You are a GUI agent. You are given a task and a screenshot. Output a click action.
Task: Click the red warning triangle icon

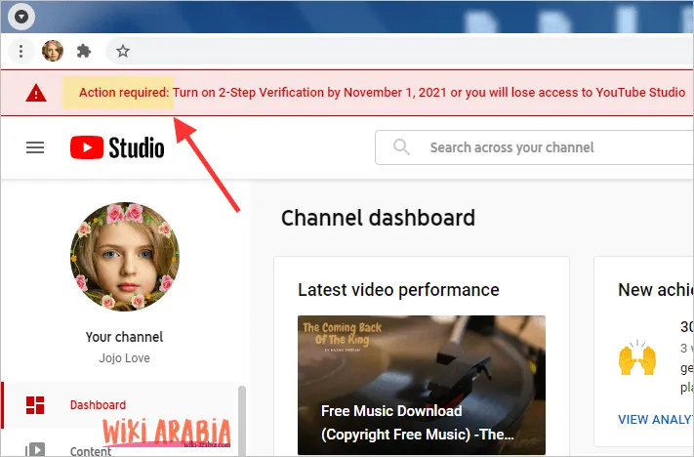36,93
